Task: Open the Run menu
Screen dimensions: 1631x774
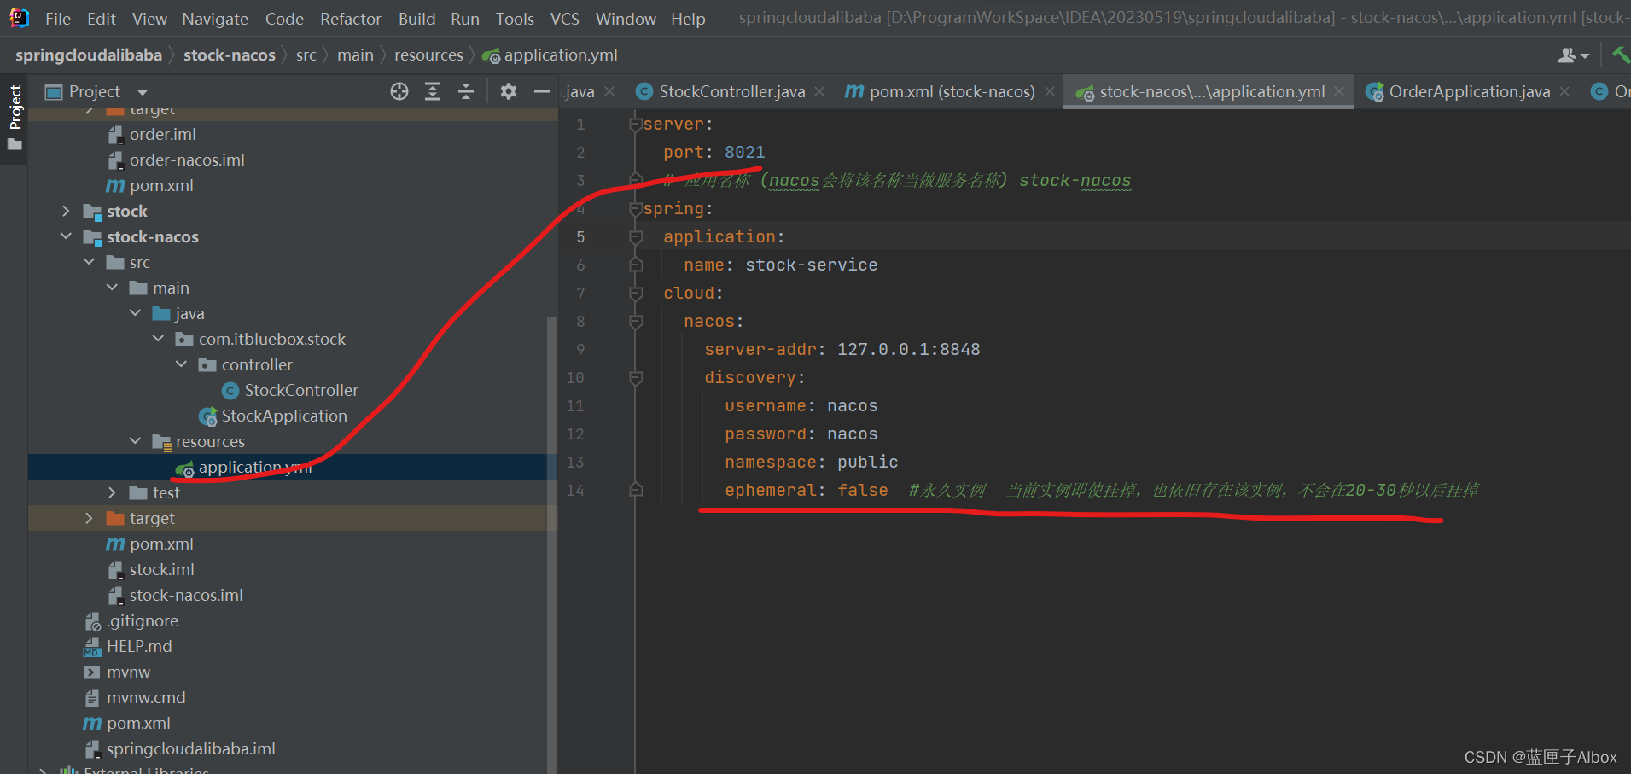Action: [x=465, y=19]
